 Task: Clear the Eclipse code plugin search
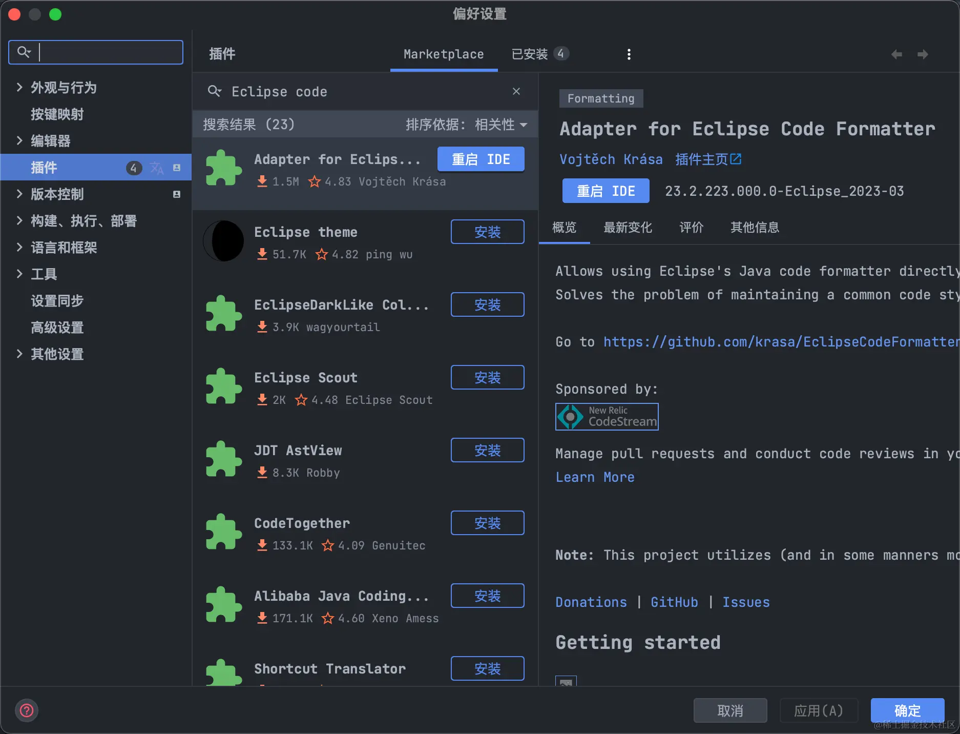tap(516, 91)
